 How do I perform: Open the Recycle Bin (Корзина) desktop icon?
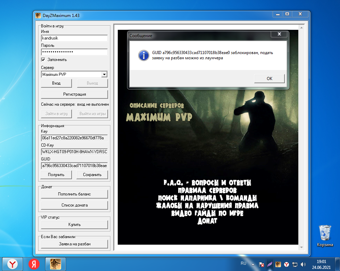point(325,236)
